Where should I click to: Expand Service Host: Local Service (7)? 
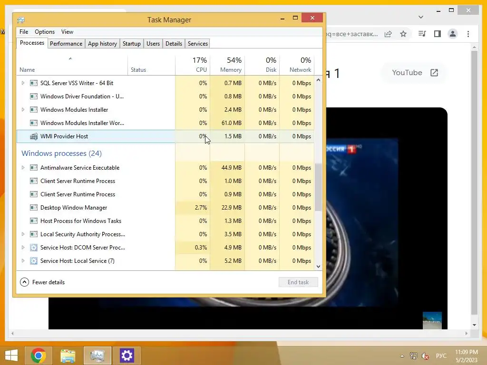23,261
